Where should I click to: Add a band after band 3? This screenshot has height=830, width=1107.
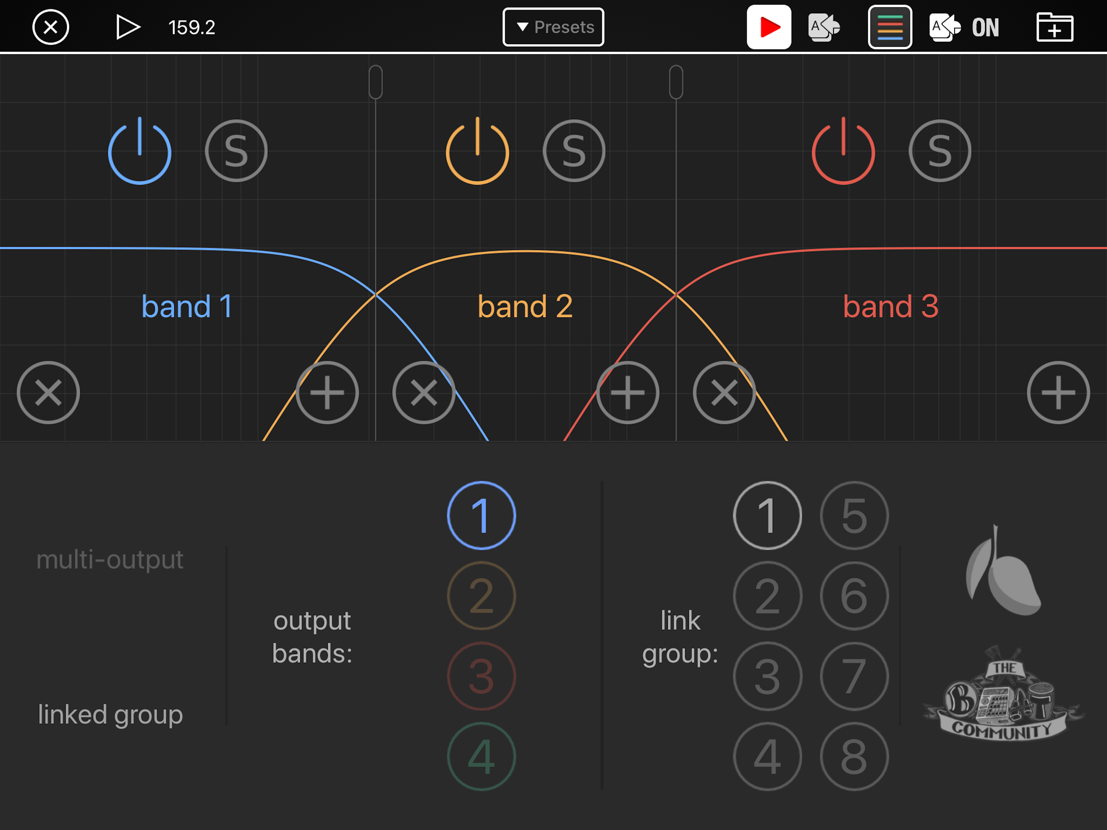[1058, 392]
